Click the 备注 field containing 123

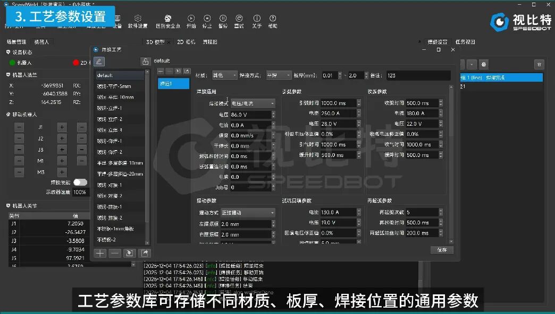click(x=418, y=75)
